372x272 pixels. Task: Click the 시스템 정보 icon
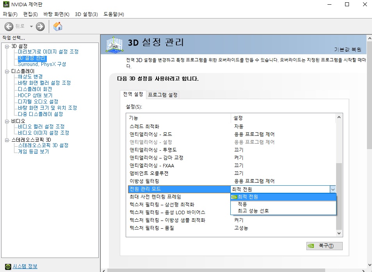coord(8,267)
